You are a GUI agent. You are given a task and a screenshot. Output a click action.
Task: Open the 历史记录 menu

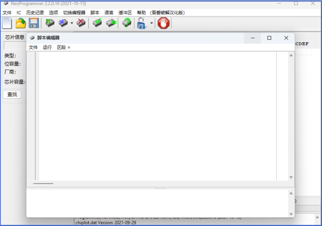pos(35,13)
